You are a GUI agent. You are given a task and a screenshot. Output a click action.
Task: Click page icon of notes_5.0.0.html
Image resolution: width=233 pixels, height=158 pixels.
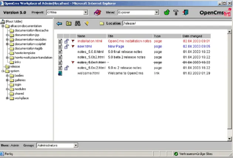click(60, 52)
